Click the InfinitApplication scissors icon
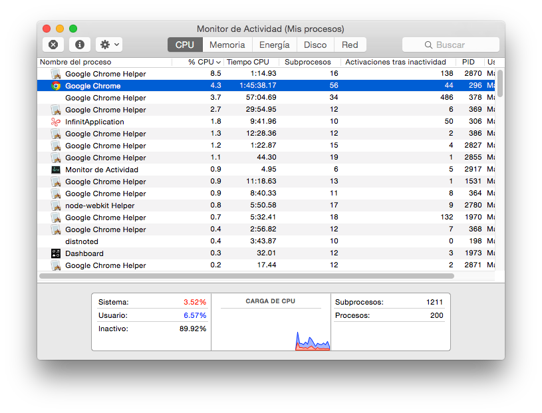The image size is (542, 413). (55, 122)
